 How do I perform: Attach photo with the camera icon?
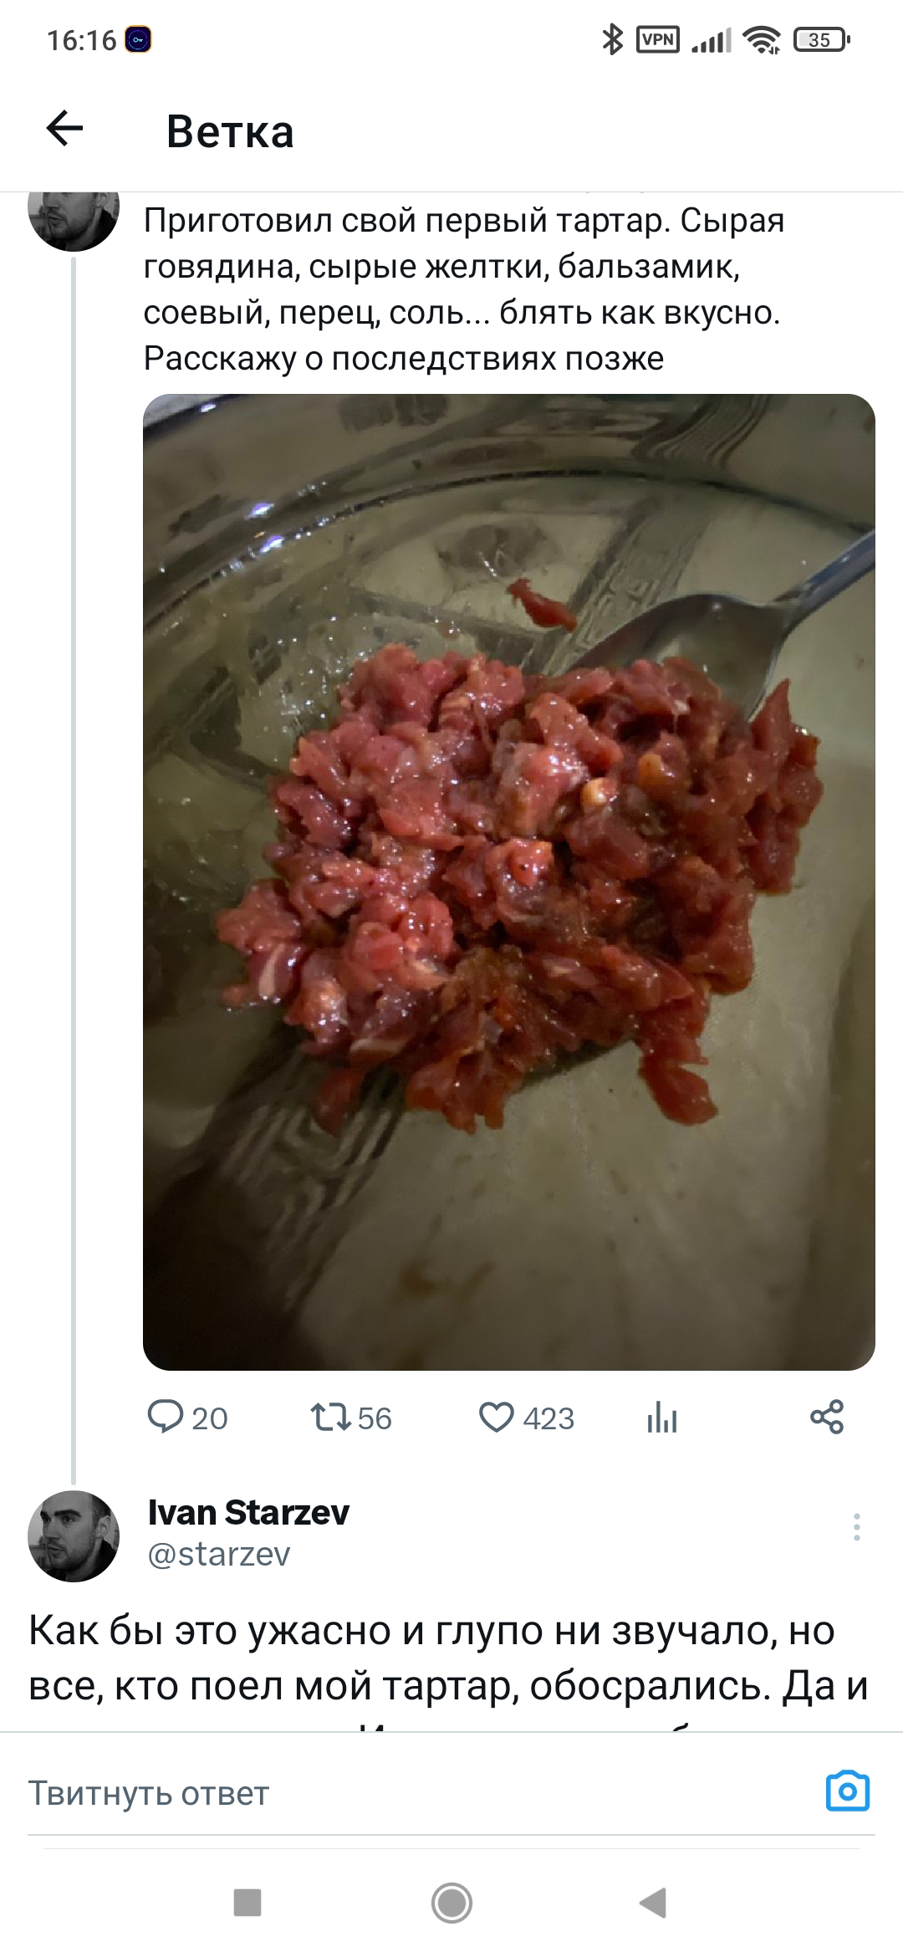pos(847,1791)
